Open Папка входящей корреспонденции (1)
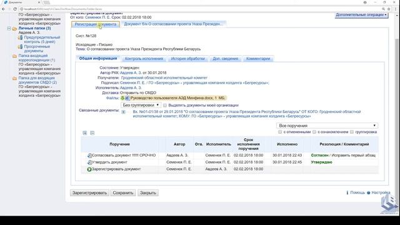Viewport: 400px width, 225px height. click(x=36, y=58)
